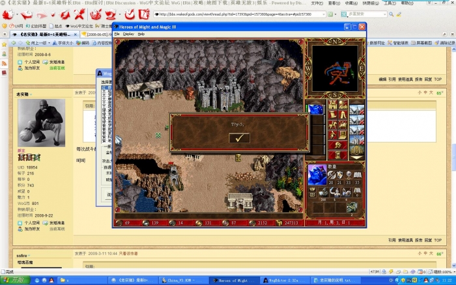This screenshot has height=285, width=456.
Task: Open the sidebar favorites star icon
Action: tap(4, 44)
